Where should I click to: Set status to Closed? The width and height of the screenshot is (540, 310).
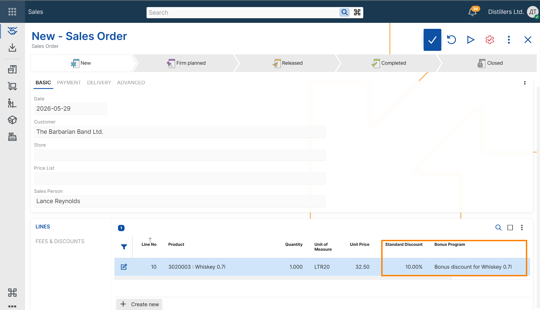click(490, 63)
